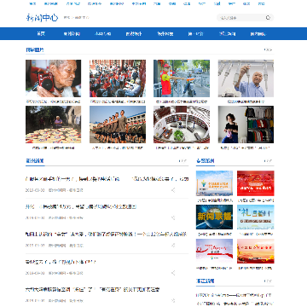Click share icon on second news item
This screenshot has width=307, height=307.
coord(173,217)
